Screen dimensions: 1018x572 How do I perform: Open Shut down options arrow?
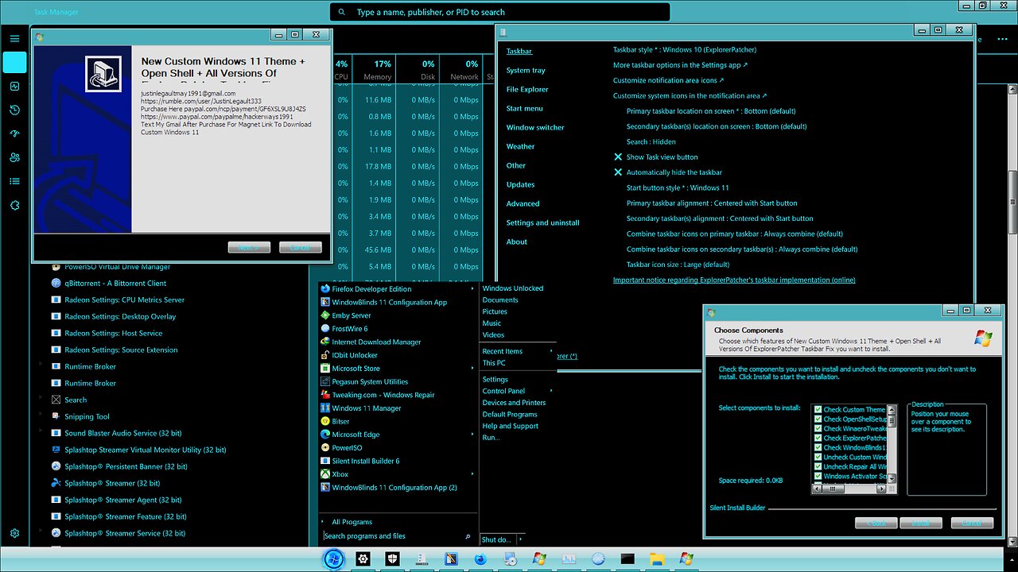[521, 539]
